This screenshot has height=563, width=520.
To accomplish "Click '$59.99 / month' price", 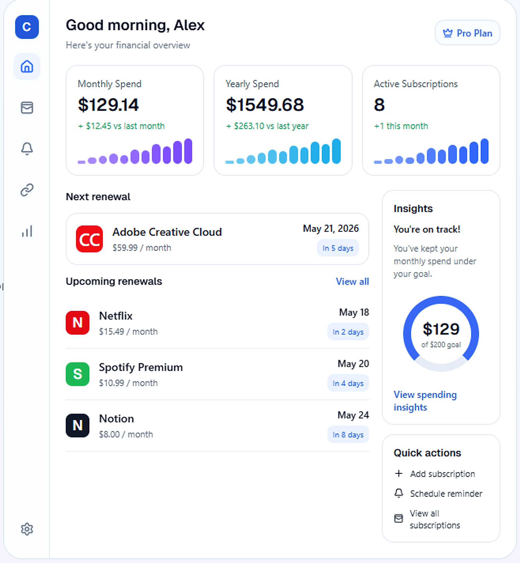I will [x=142, y=248].
